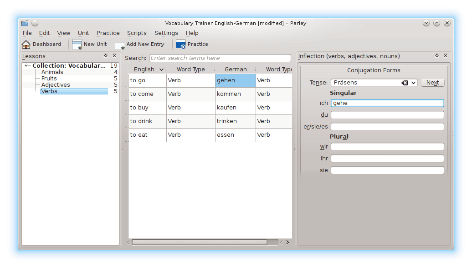
Task: Click the 'du' conjugation input field
Action: (x=387, y=115)
